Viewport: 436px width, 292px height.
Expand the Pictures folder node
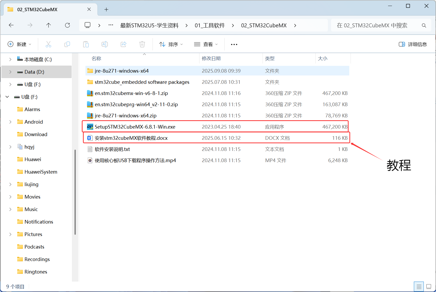pyautogui.click(x=10, y=234)
